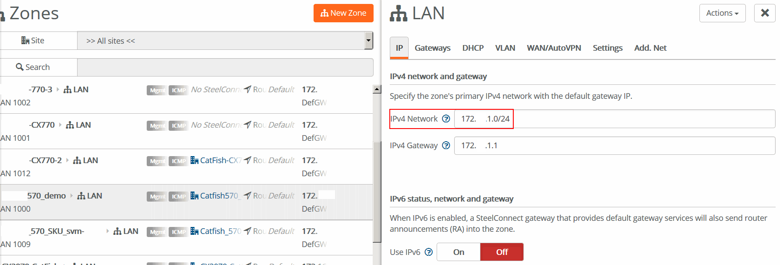Expand arrow next to 570_SKU_svm- entry

107,231
